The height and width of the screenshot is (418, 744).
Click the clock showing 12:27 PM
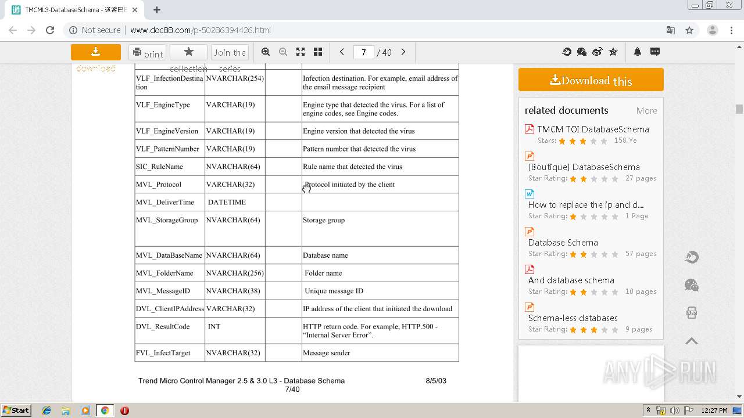click(714, 410)
